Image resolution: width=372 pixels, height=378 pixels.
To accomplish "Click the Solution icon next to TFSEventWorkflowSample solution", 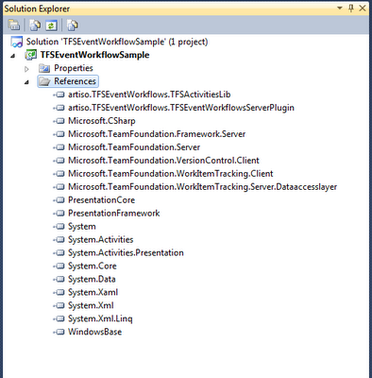I will click(16, 42).
